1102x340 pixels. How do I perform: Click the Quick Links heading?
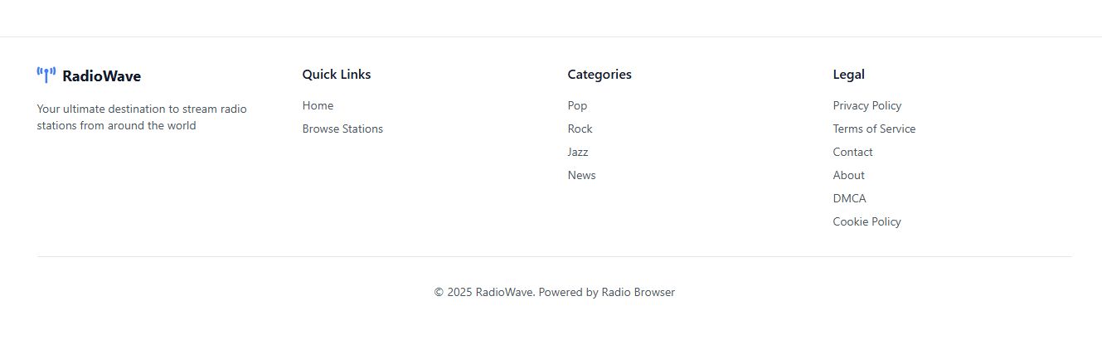pos(336,75)
